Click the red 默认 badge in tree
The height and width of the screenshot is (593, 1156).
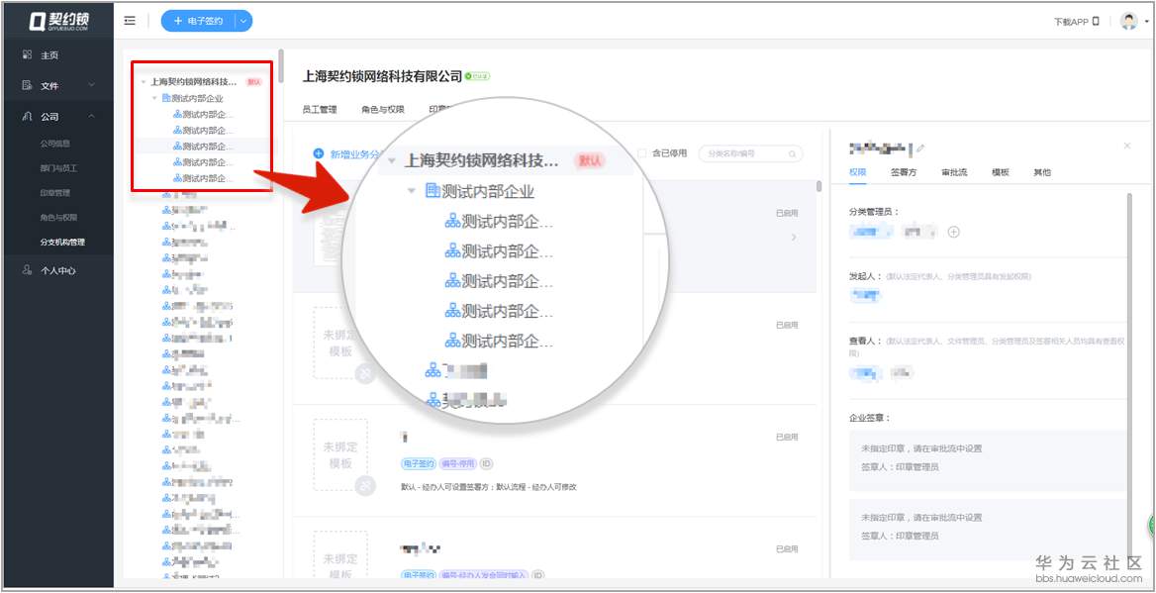point(253,82)
